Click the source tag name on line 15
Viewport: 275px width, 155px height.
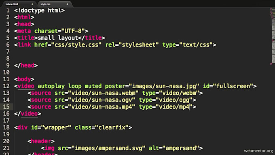[41, 107]
